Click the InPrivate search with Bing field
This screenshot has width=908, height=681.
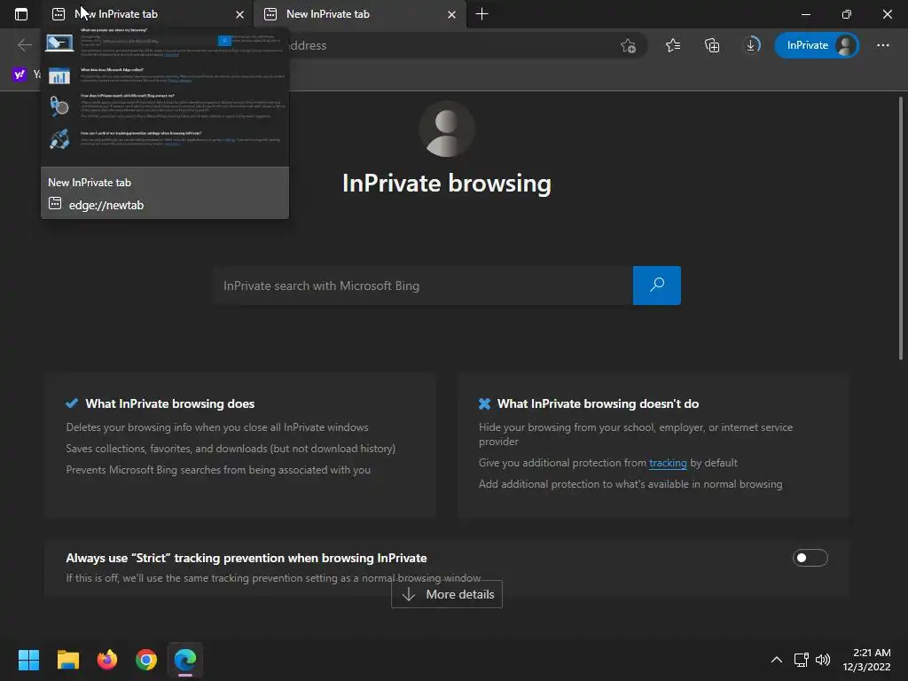(x=422, y=286)
